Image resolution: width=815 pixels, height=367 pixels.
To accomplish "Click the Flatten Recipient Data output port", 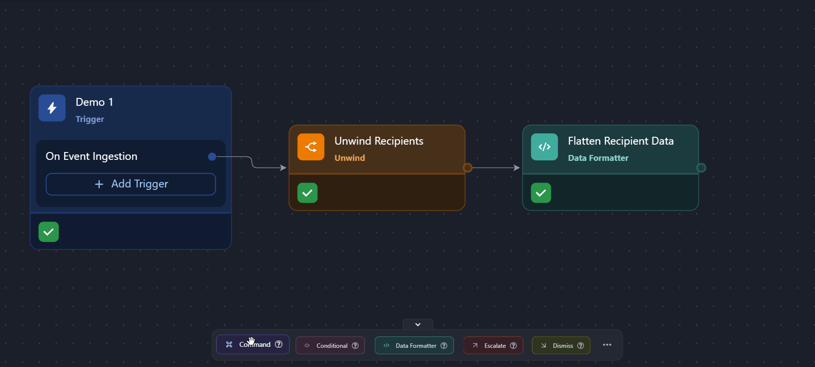I will coord(701,168).
